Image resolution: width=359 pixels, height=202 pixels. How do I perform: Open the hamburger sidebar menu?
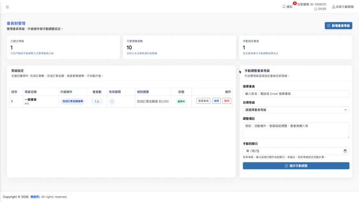7,7
